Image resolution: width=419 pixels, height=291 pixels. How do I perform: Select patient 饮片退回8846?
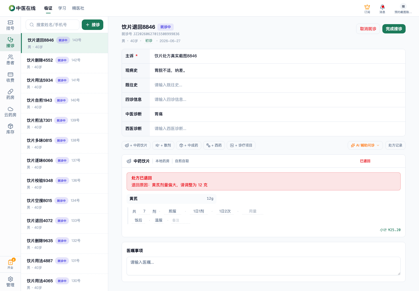point(65,43)
